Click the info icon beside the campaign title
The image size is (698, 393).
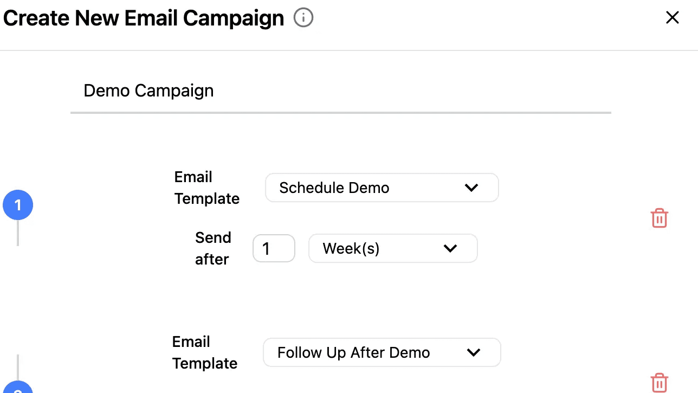303,18
